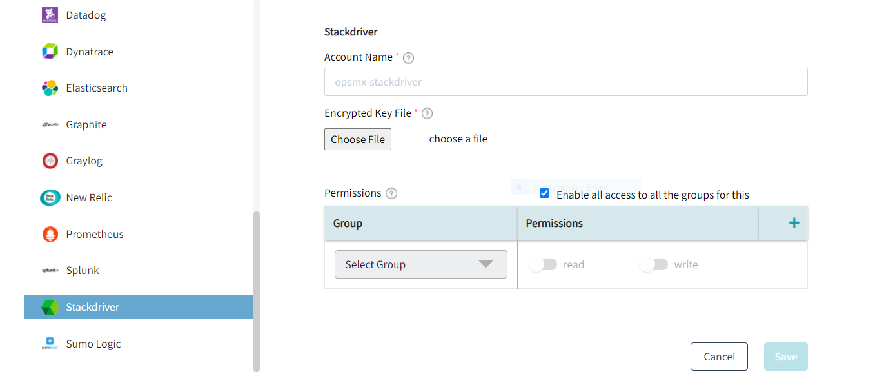Open the Select Group dropdown
Viewport: 884px width, 372px height.
[420, 264]
